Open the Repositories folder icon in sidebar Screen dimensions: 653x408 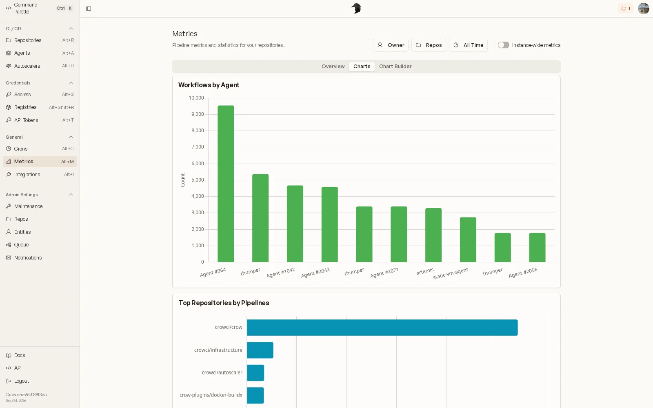9,40
